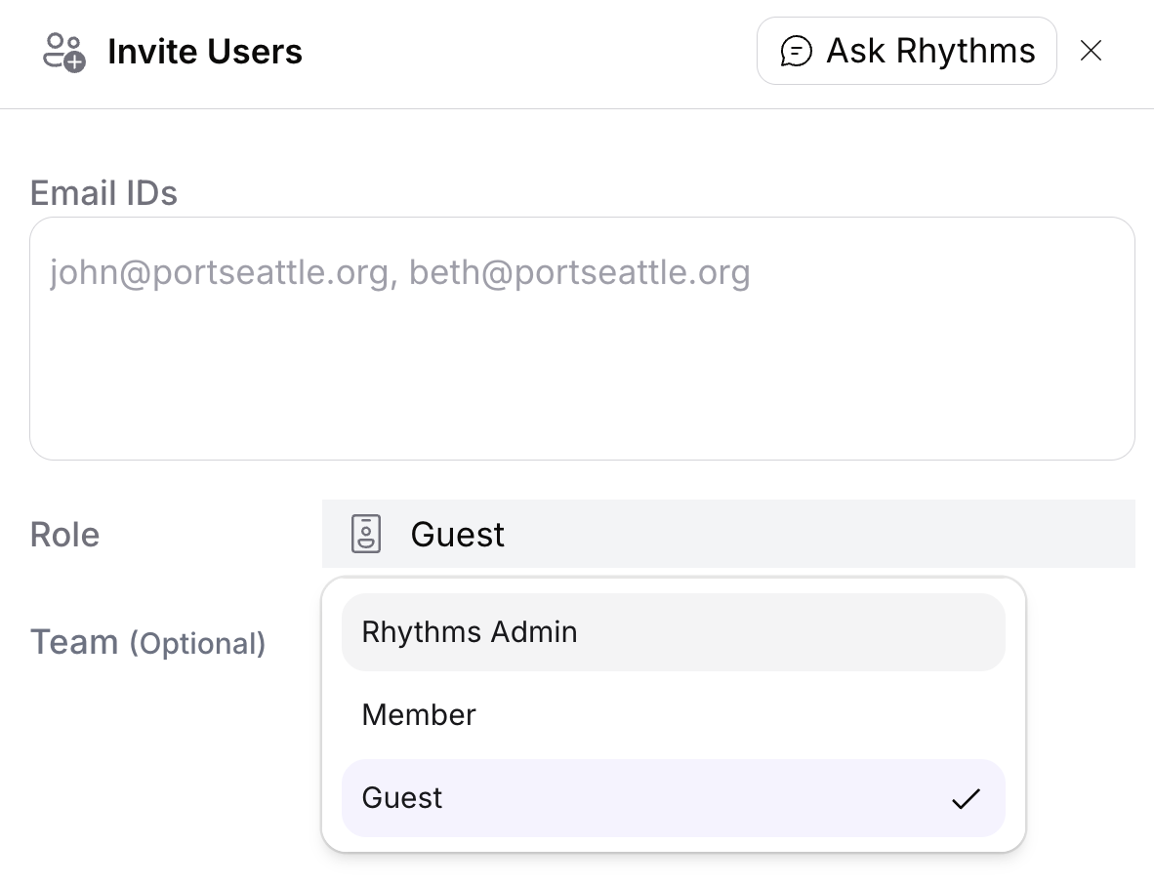Viewport: 1154px width, 884px height.
Task: Collapse the Role dropdown showing Guest
Action: click(x=728, y=534)
